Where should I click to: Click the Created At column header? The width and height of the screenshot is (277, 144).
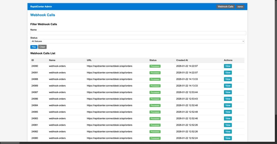click(182, 60)
